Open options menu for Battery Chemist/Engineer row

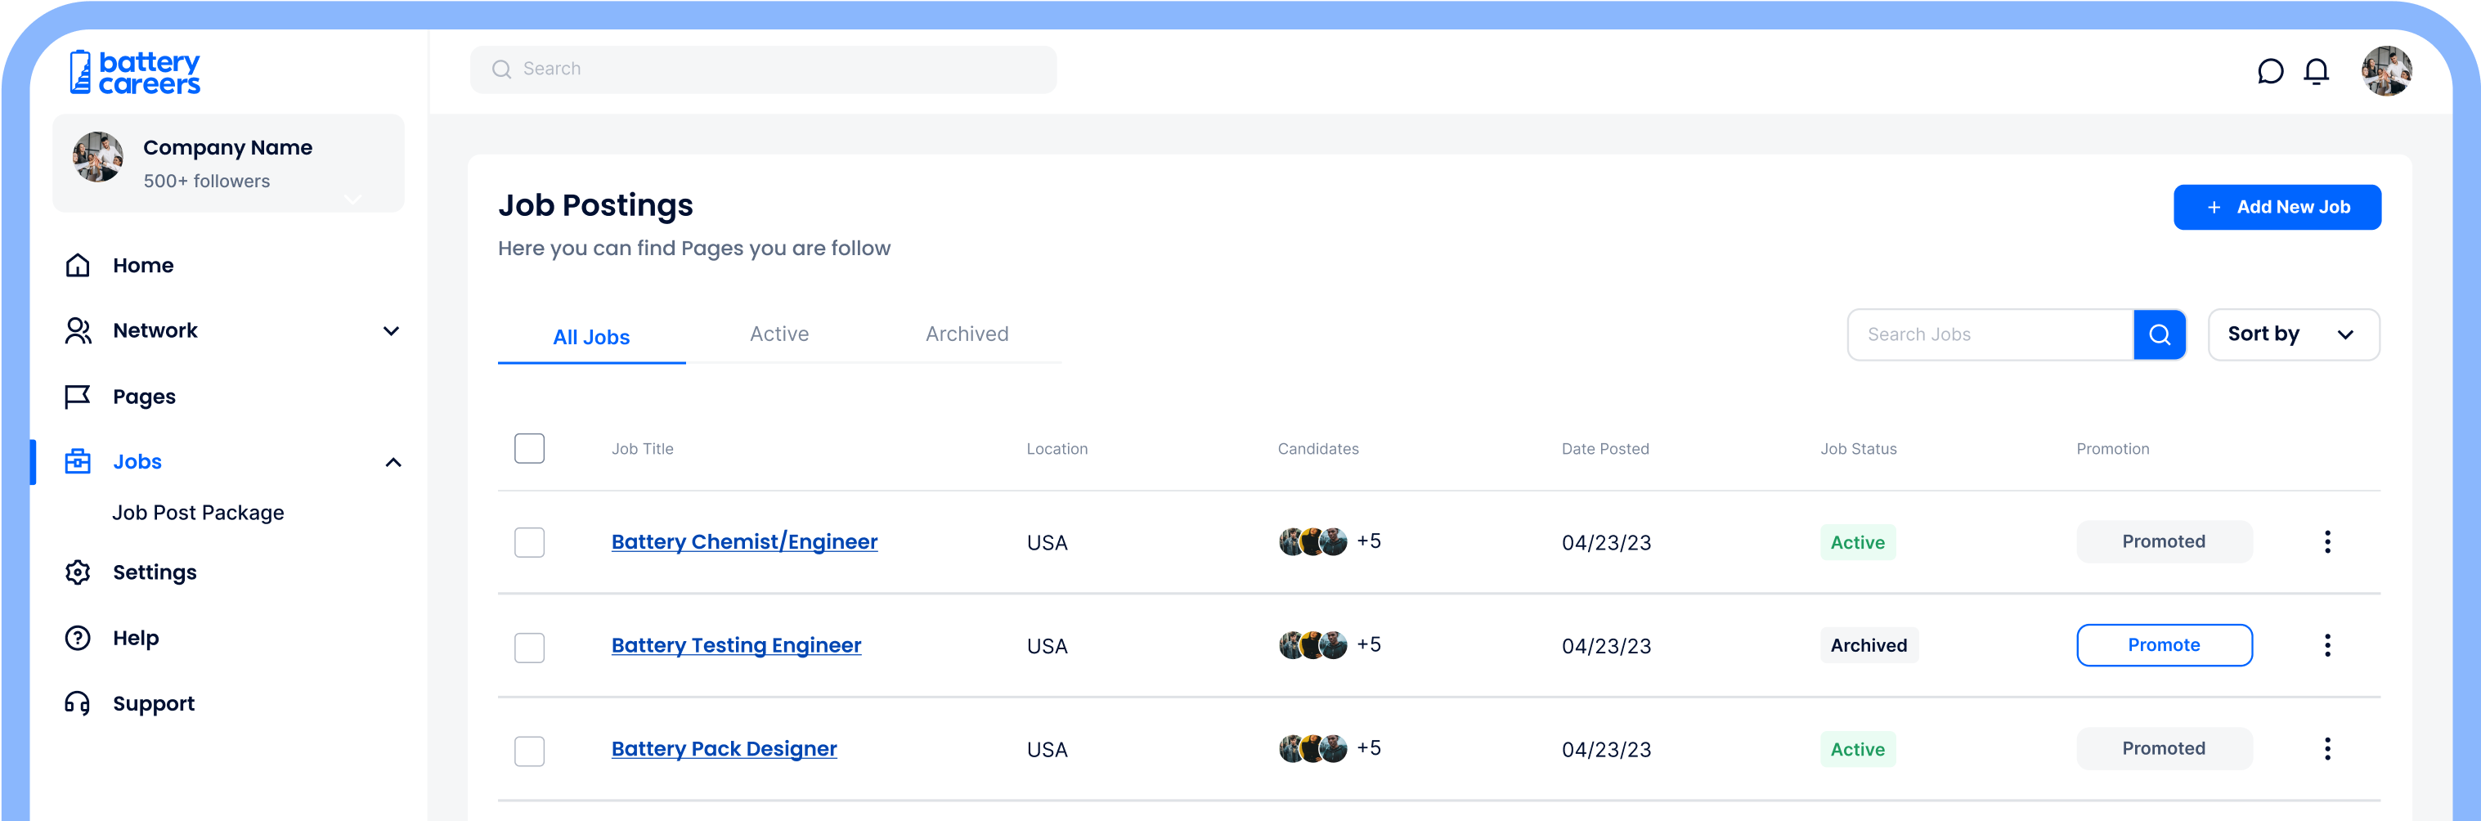point(2327,541)
